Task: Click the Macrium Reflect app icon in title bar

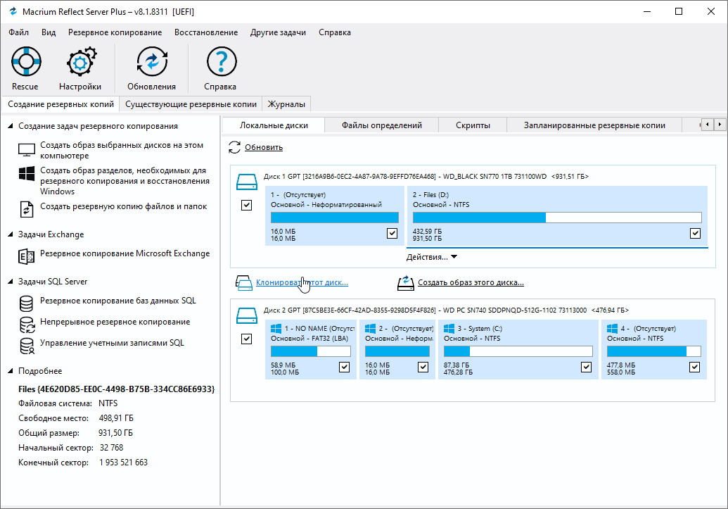Action: 13,11
